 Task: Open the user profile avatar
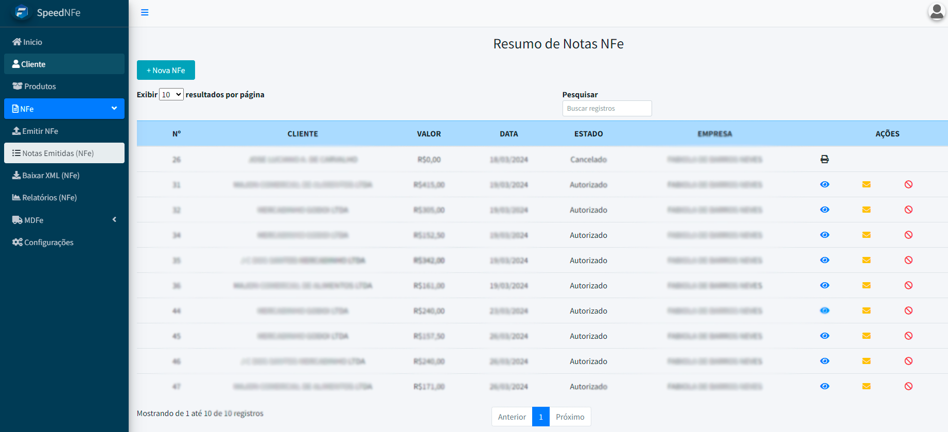pyautogui.click(x=936, y=12)
